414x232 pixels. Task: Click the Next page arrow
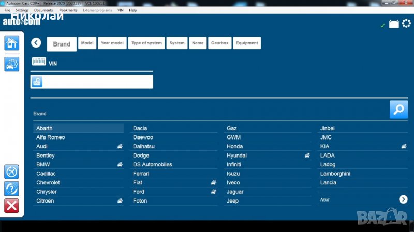403,199
